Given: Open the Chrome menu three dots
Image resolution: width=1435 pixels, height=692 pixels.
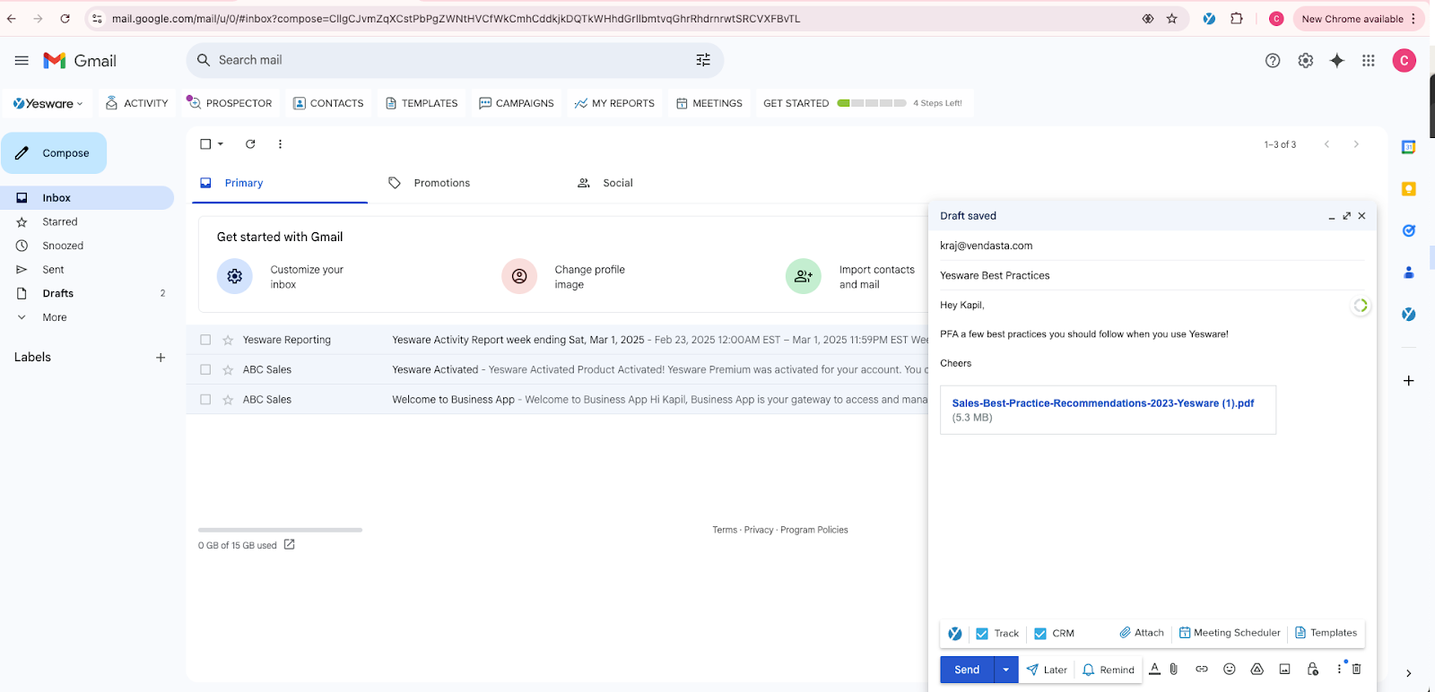Looking at the screenshot, I should [x=1413, y=18].
